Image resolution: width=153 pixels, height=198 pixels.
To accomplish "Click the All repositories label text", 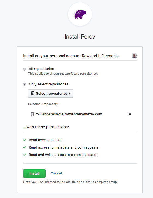I will (x=41, y=69).
